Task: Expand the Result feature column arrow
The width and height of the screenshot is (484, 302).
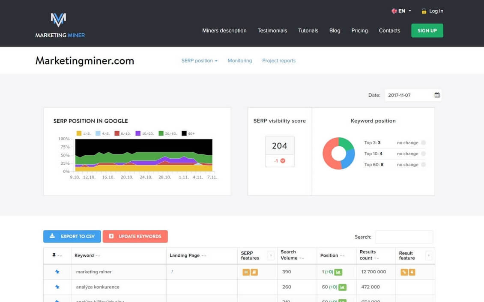Action: [428, 255]
